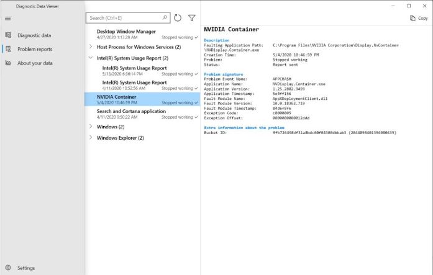This screenshot has width=433, height=275.
Task: Open the hamburger navigation menu
Action: point(7,18)
